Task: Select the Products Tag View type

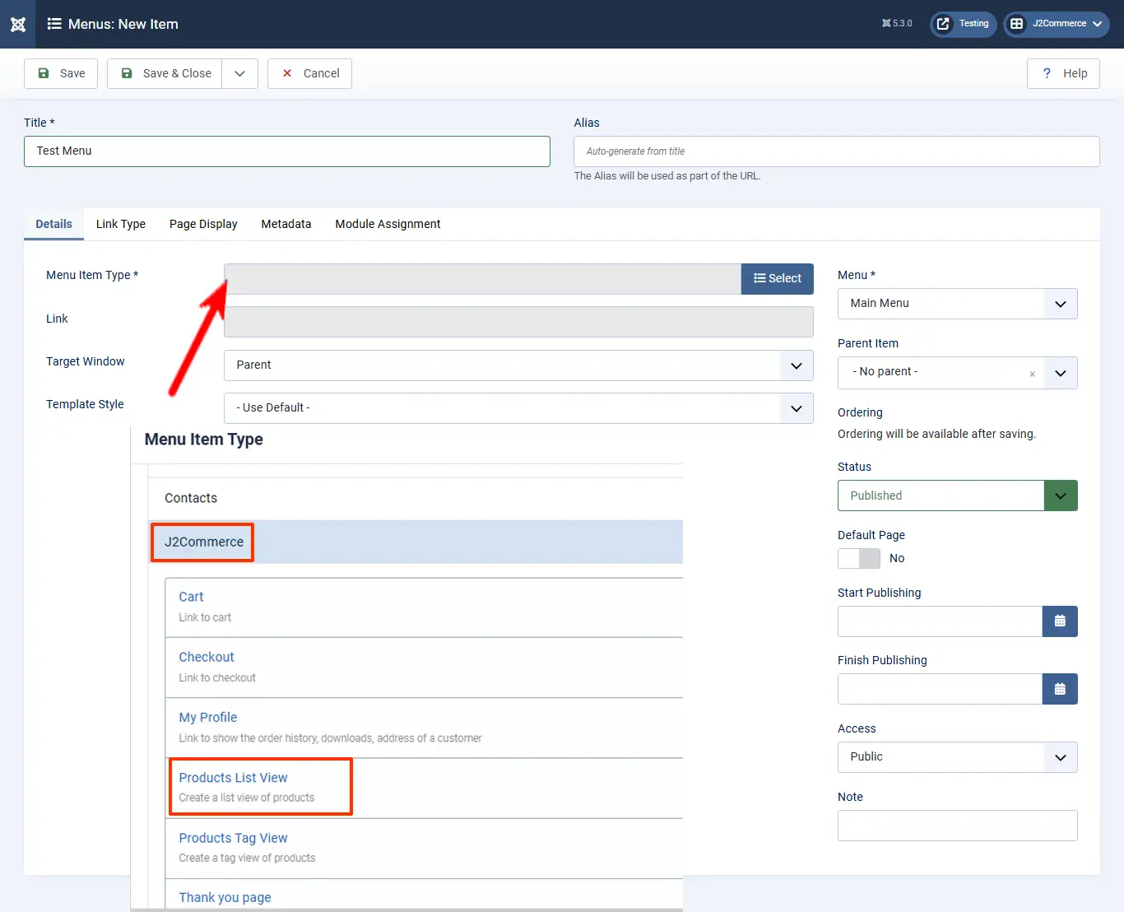Action: pos(424,848)
